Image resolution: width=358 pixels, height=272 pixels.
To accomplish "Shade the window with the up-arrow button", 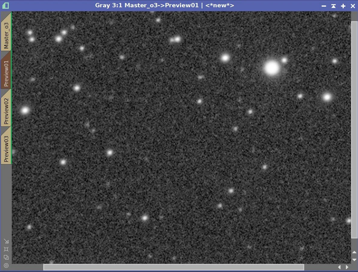I will point(333,6).
